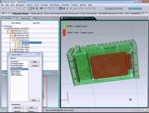The height and width of the screenshot is (113, 149).
Task: Switch to the Snapshots tab
Action: (23, 18)
